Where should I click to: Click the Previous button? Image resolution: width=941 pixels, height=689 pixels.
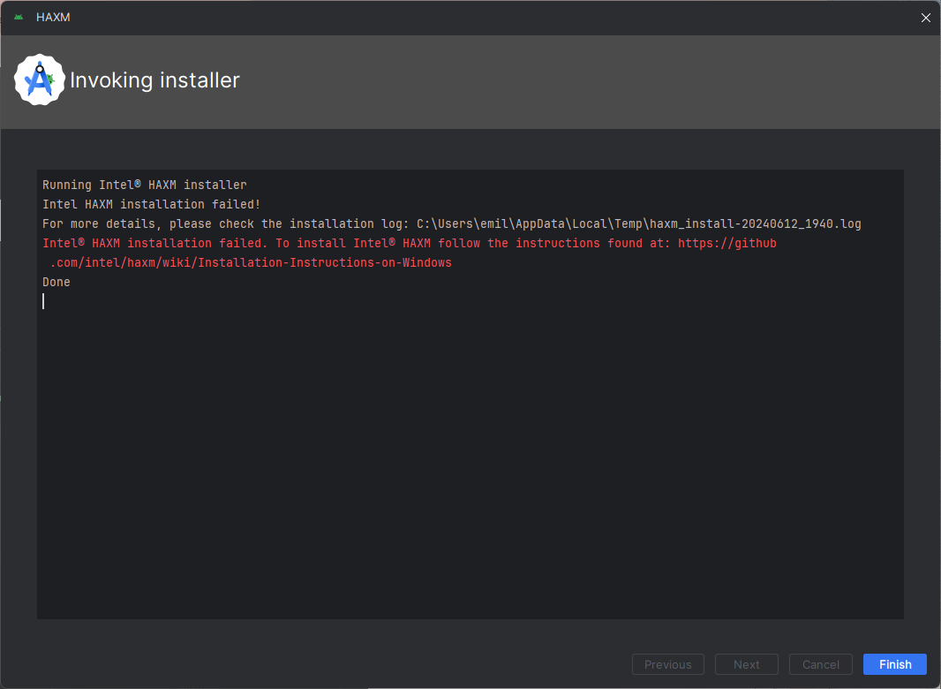tap(668, 664)
